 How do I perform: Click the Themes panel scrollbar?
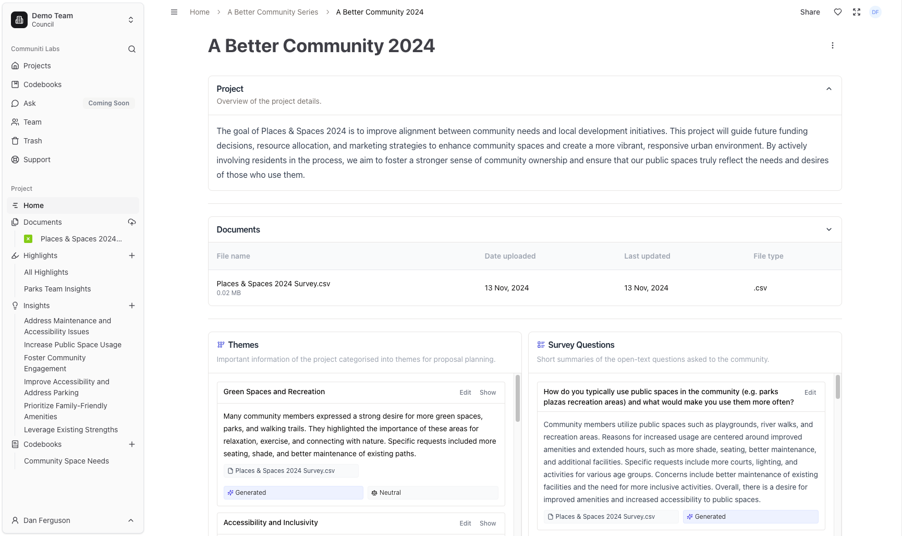(x=518, y=399)
